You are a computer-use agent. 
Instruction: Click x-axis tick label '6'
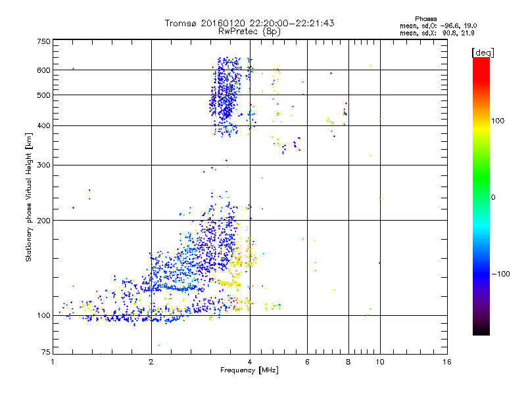(x=307, y=362)
